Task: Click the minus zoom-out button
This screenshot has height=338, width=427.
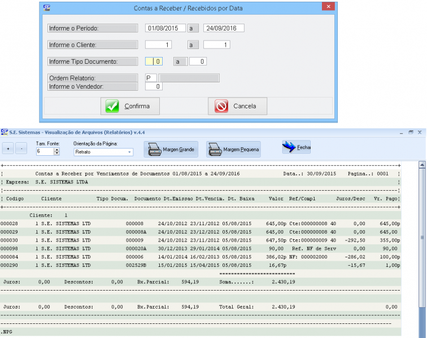Action: [x=20, y=149]
